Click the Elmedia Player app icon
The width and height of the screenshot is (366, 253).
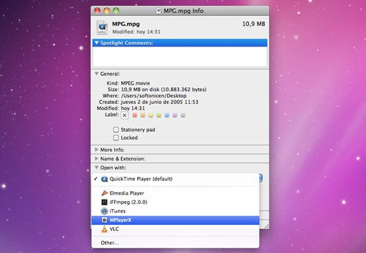click(104, 193)
